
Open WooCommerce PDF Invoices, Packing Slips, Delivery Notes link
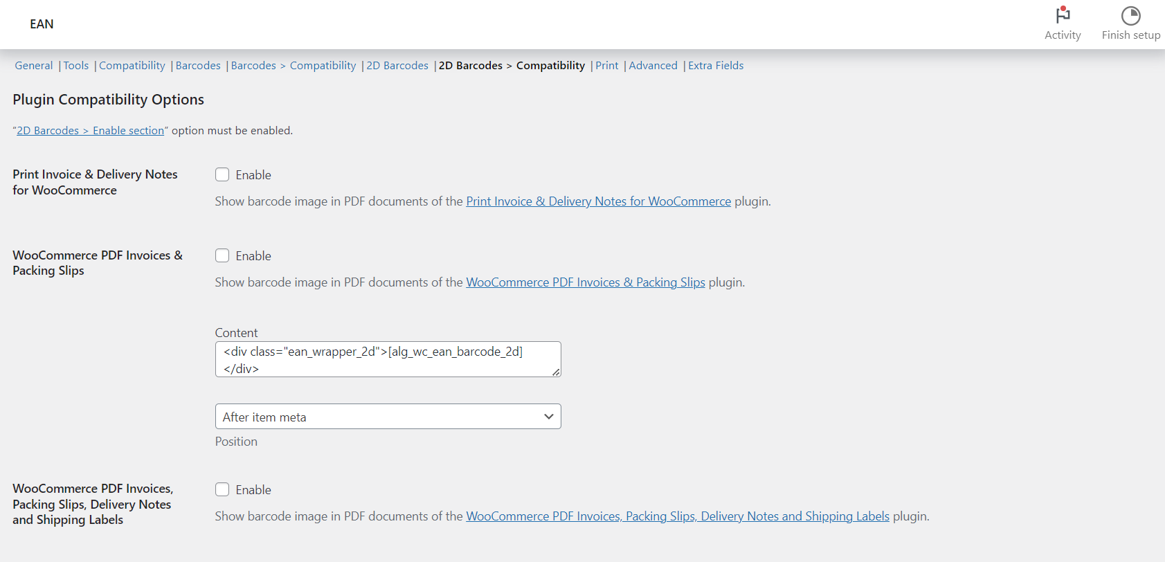pyautogui.click(x=678, y=516)
